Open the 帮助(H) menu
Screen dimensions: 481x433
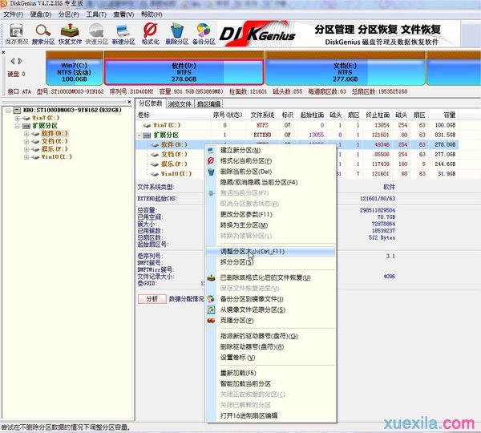152,14
